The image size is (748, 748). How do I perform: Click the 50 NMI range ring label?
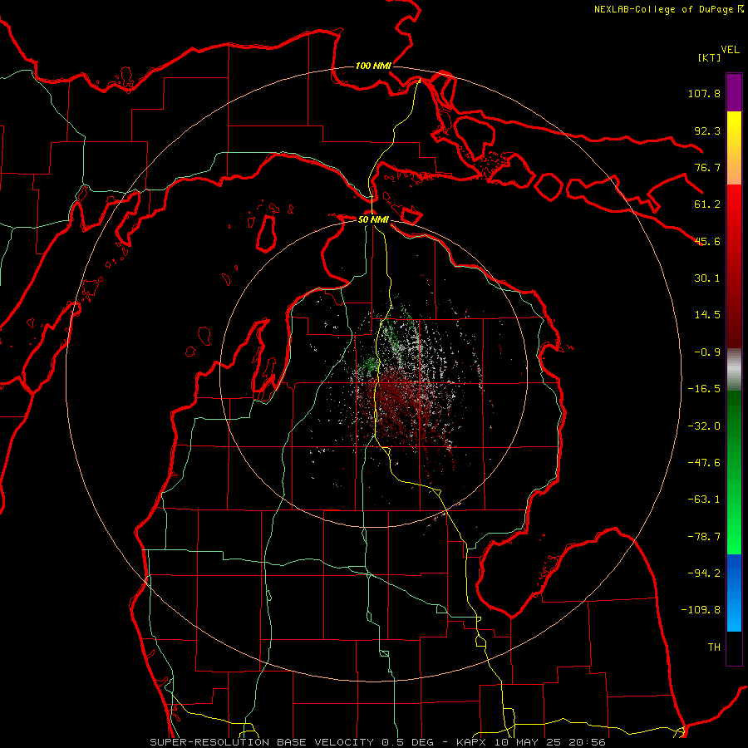coord(373,219)
